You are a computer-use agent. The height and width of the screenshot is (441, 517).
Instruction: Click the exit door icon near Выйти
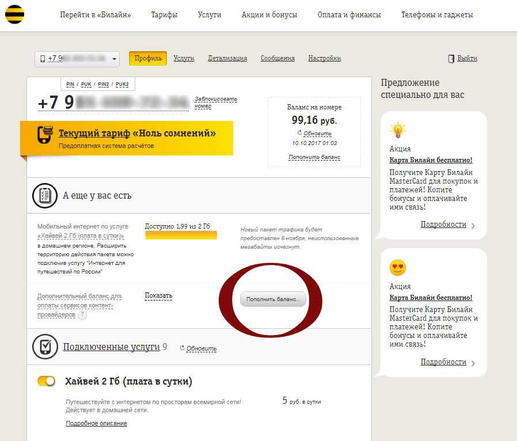coord(451,59)
